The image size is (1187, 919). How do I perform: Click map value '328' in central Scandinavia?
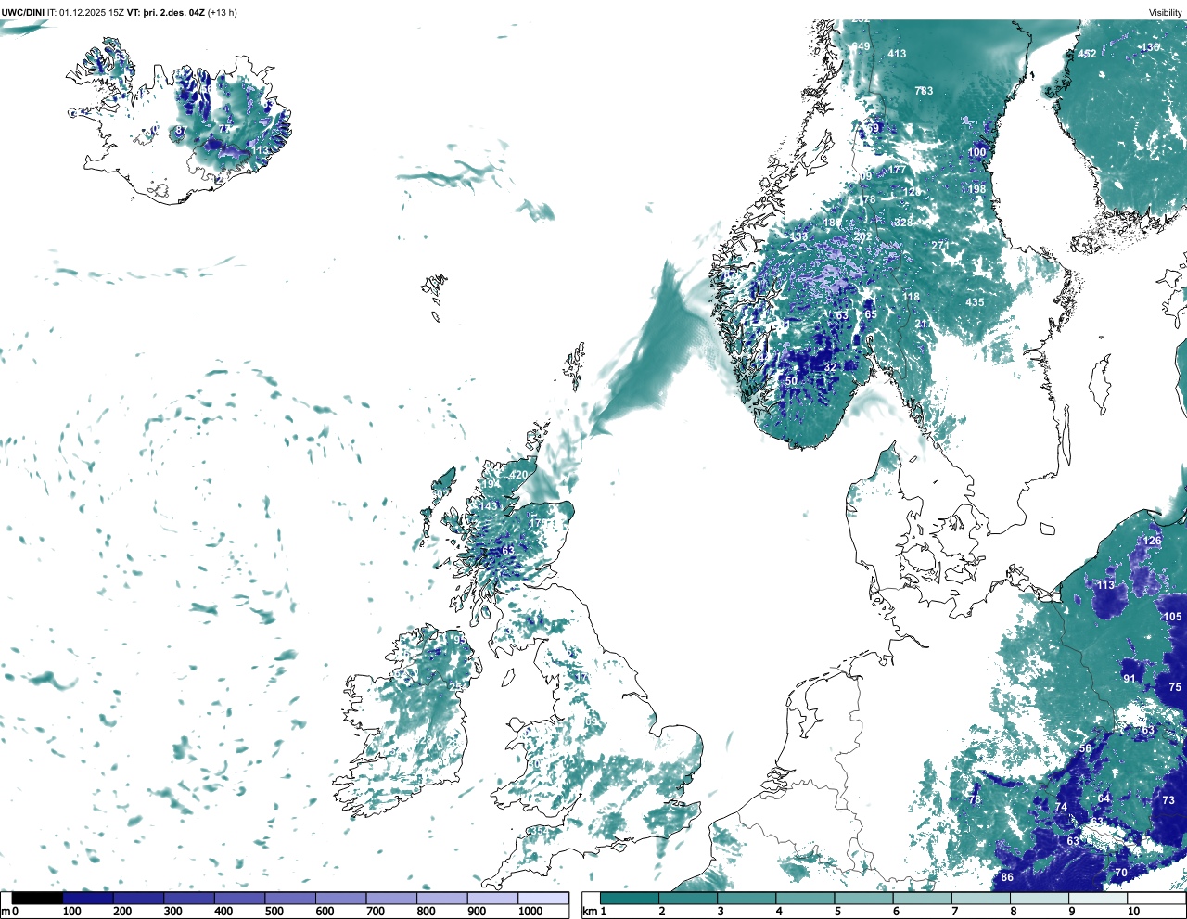tap(903, 223)
